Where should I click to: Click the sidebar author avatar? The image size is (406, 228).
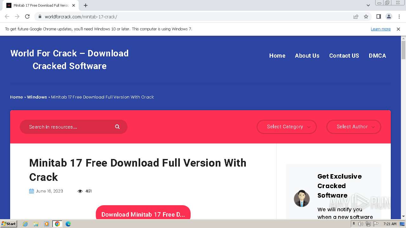tap(302, 199)
